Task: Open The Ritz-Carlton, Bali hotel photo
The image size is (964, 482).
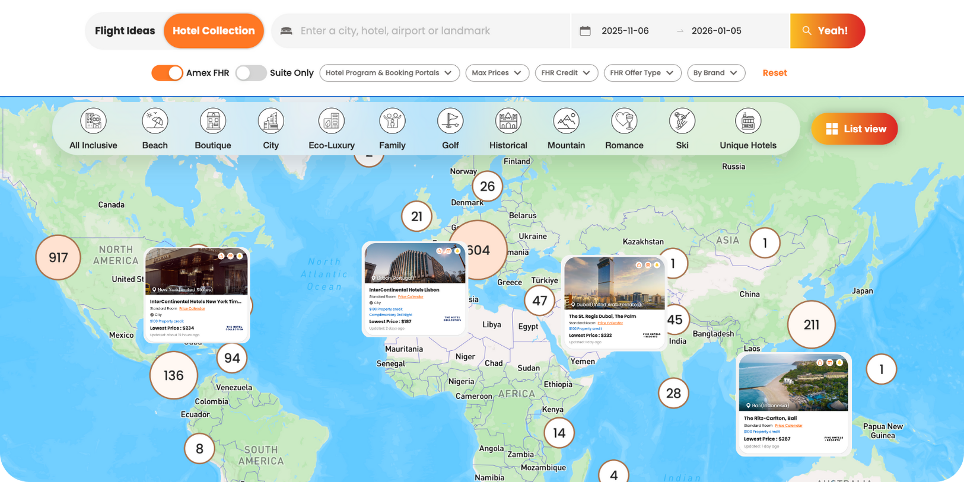Action: tap(794, 383)
